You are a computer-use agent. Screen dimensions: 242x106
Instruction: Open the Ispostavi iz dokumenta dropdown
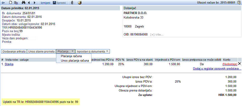tap(93, 51)
